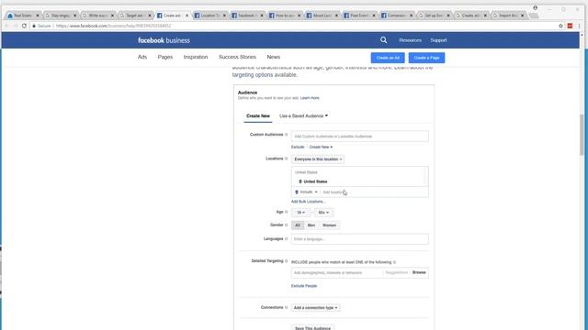Open the Success Stories menu item

point(237,57)
